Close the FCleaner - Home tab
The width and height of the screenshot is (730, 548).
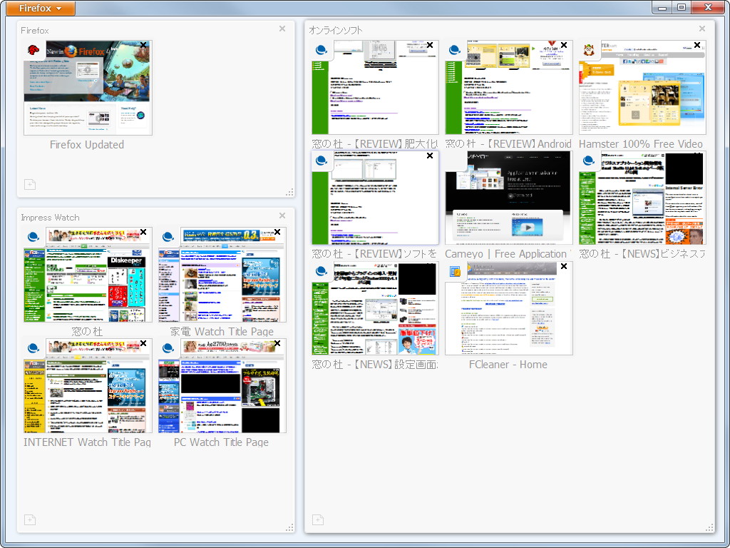pos(563,266)
